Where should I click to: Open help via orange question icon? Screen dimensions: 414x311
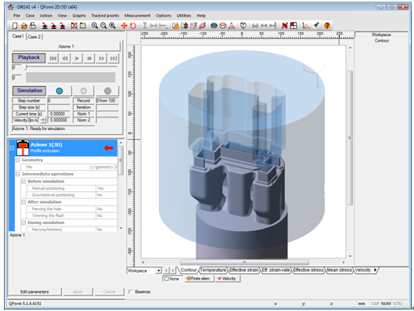[327, 26]
